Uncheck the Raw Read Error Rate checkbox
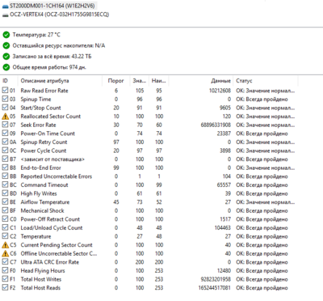The image size is (323, 301). pos(5,91)
